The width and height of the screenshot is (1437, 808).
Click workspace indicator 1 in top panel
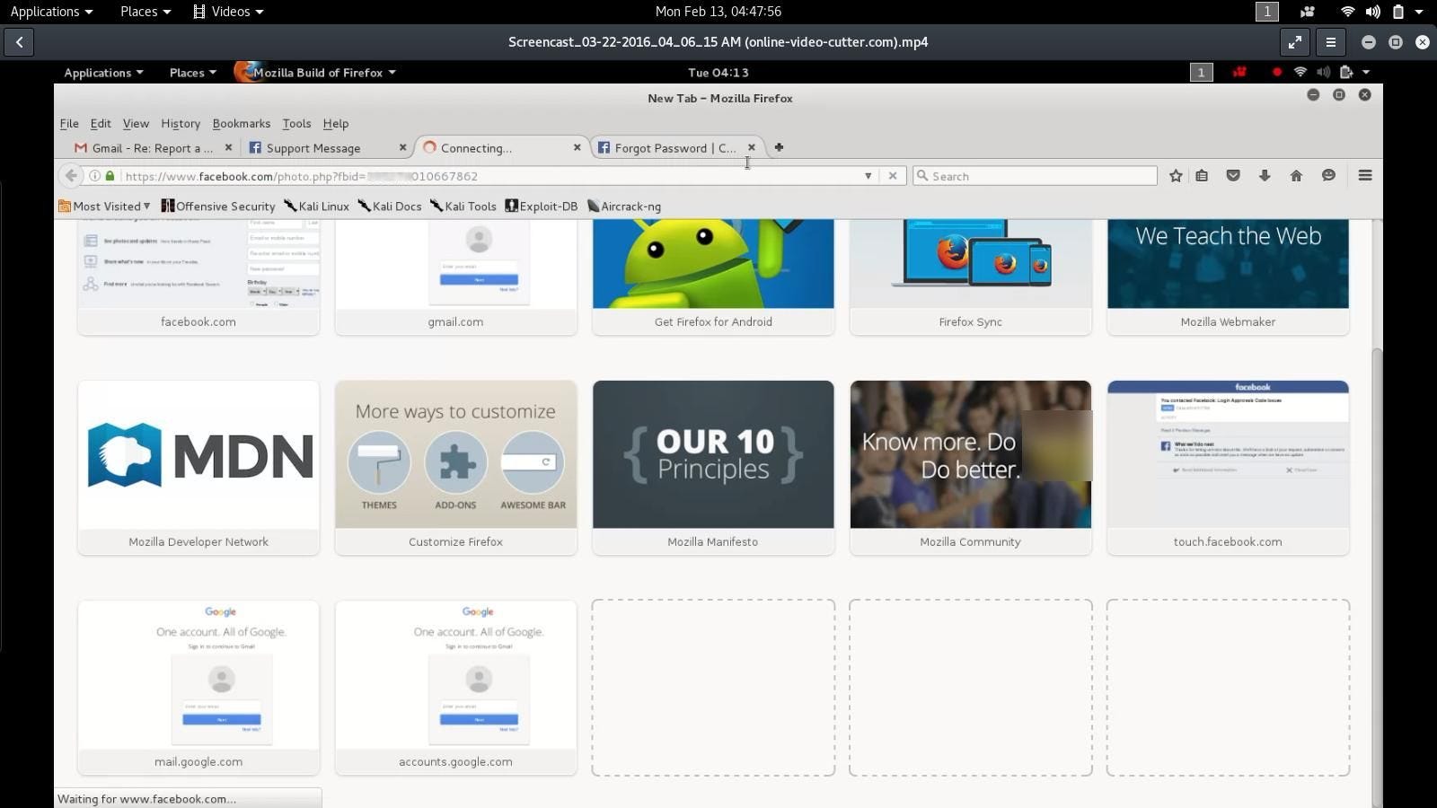click(1266, 12)
